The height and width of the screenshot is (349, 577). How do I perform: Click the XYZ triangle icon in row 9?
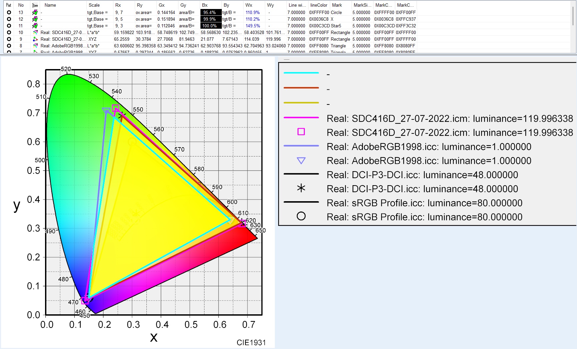pos(35,39)
